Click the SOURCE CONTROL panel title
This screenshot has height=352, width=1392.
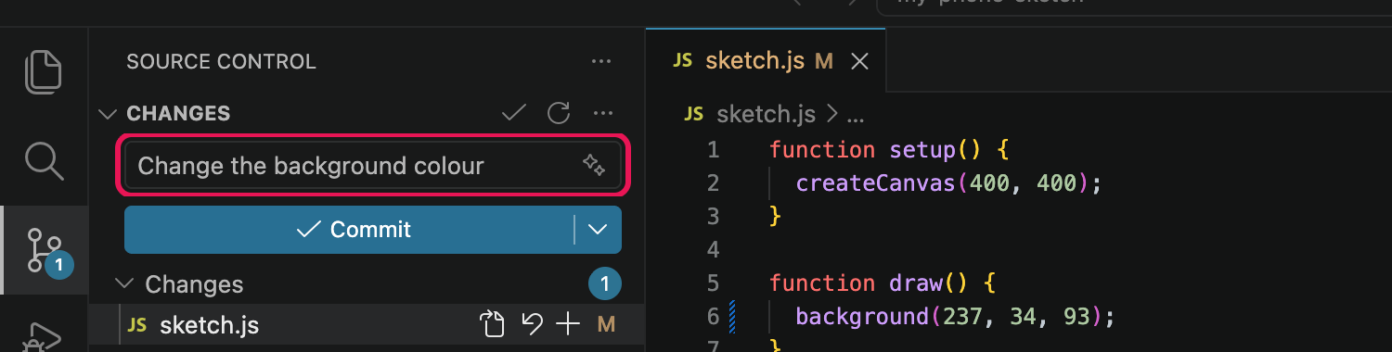click(x=221, y=62)
